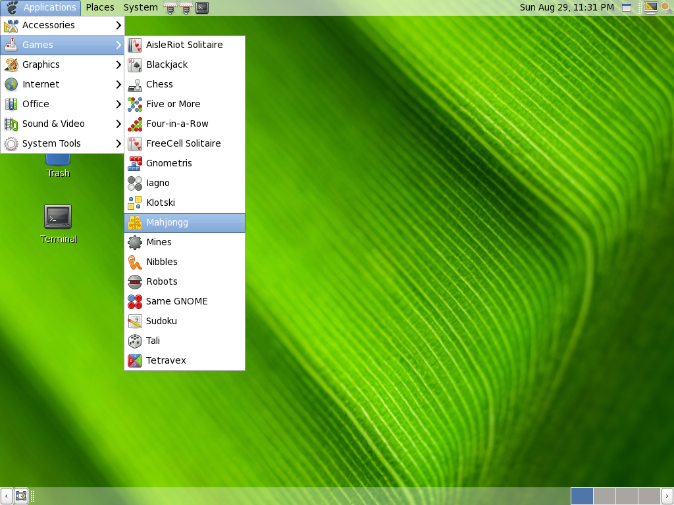Click the Sound & Video film icon
This screenshot has width=674, height=505.
11,124
